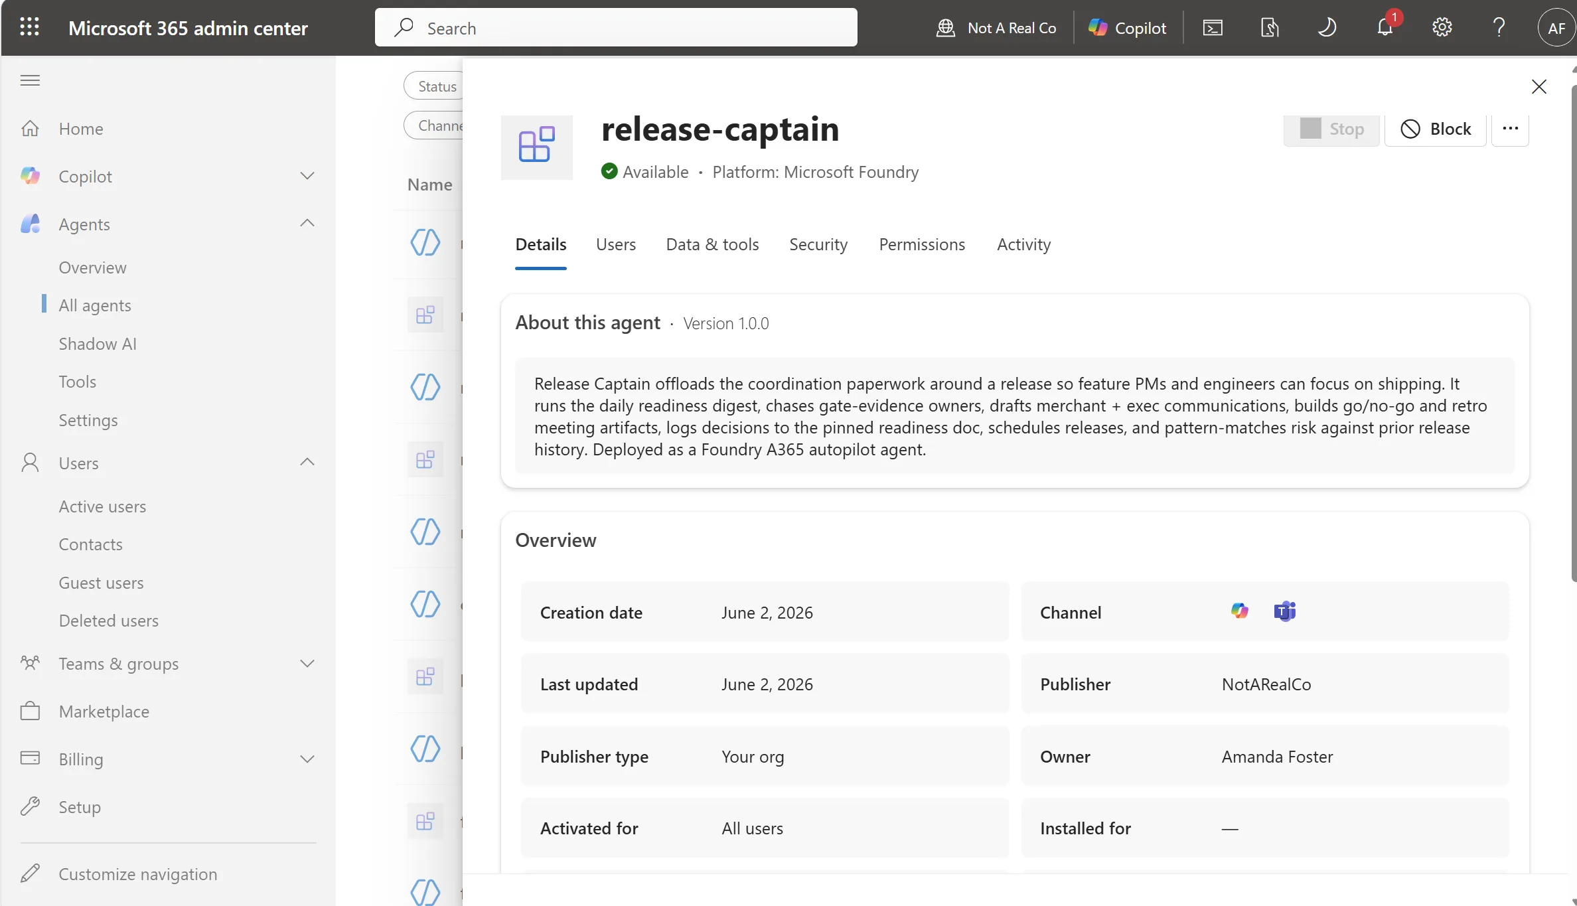Image resolution: width=1577 pixels, height=906 pixels.
Task: Click the Teams channel icon
Action: click(x=1284, y=611)
